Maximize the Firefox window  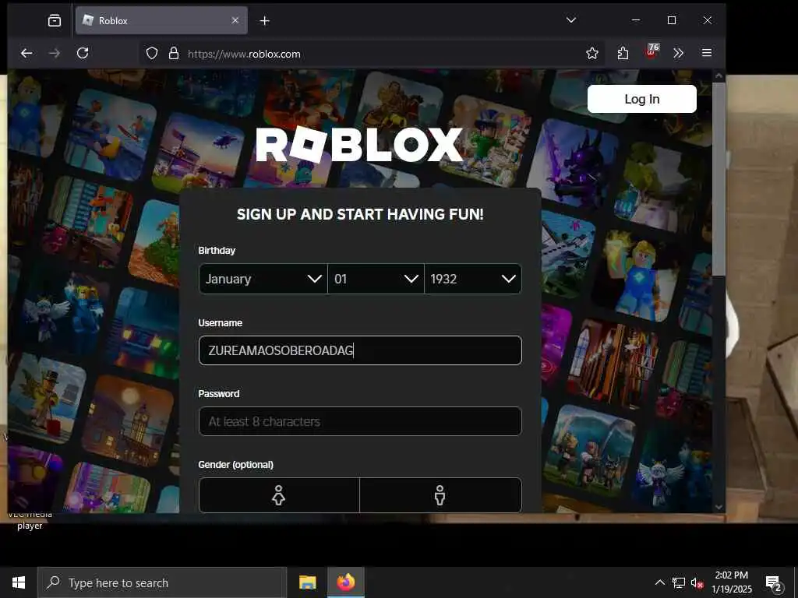(672, 20)
